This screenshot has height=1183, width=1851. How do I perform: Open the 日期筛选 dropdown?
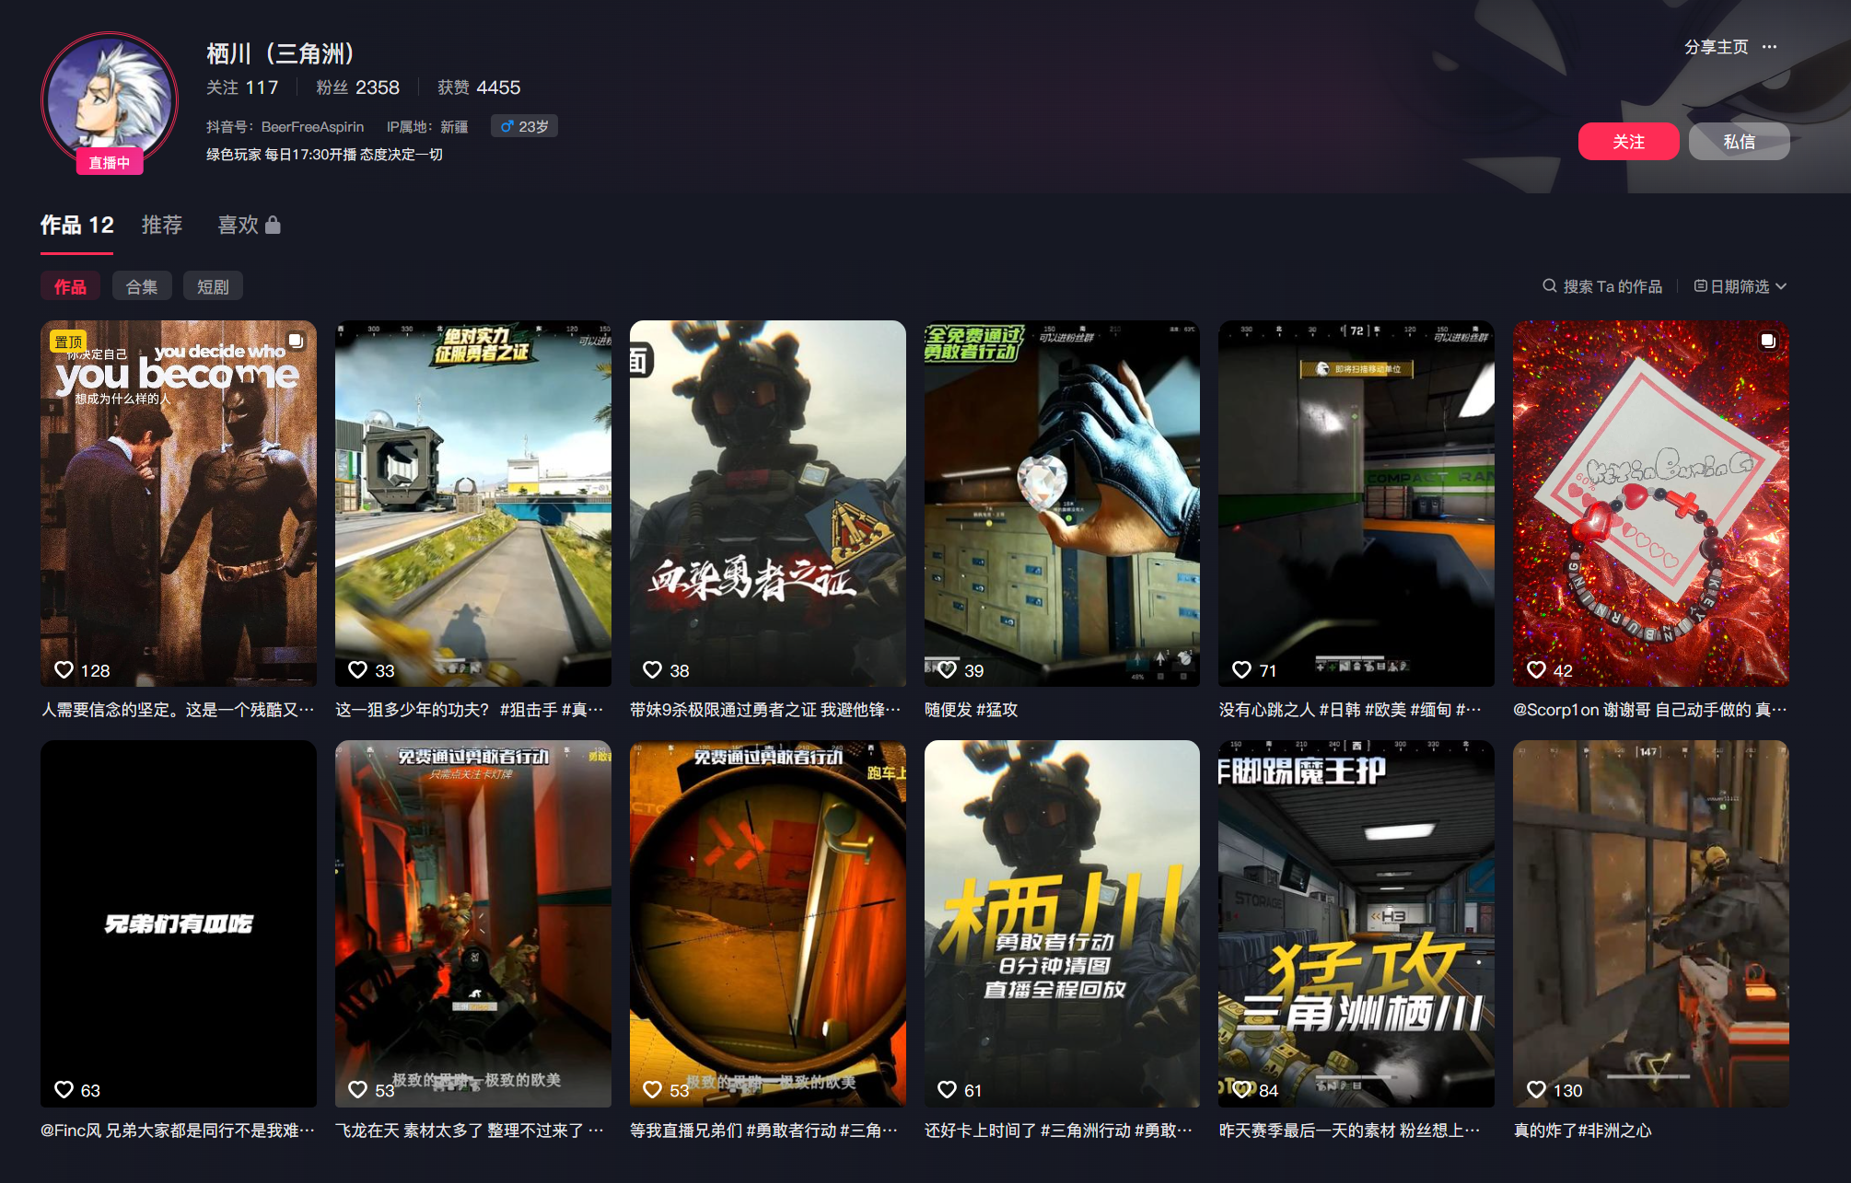point(1745,285)
